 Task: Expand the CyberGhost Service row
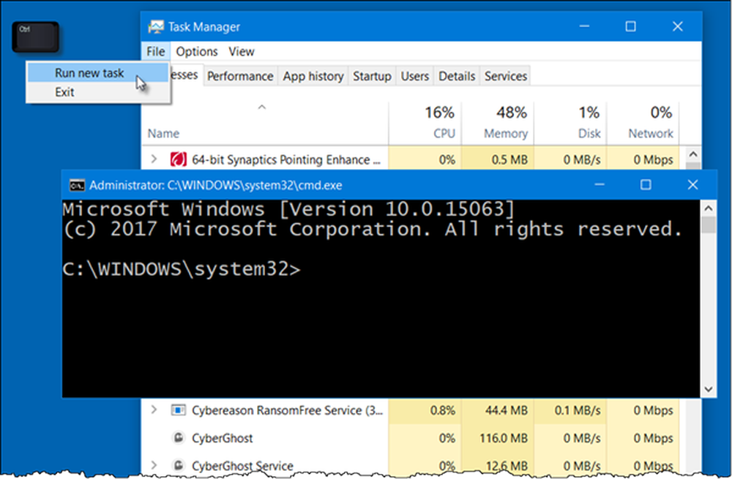tap(154, 465)
